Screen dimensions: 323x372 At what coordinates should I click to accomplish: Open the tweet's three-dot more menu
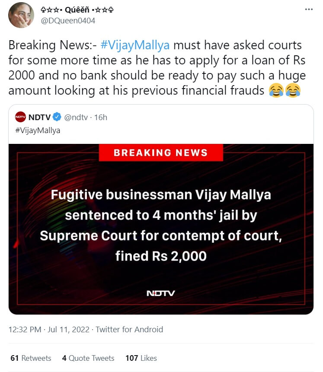pos(308,9)
